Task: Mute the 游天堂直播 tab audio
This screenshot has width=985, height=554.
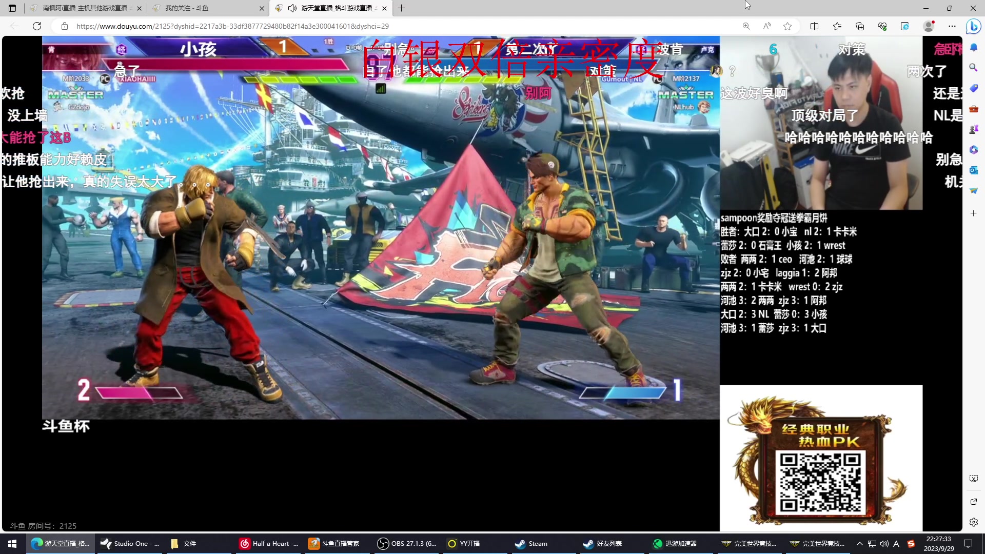Action: tap(292, 8)
